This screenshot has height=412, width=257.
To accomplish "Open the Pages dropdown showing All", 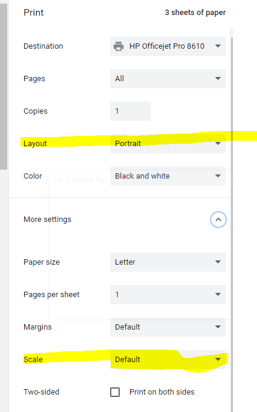I will [168, 79].
